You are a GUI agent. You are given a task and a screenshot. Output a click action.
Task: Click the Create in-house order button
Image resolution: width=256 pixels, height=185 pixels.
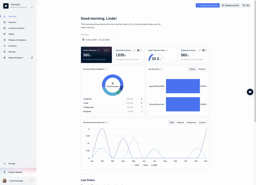pos(207,6)
